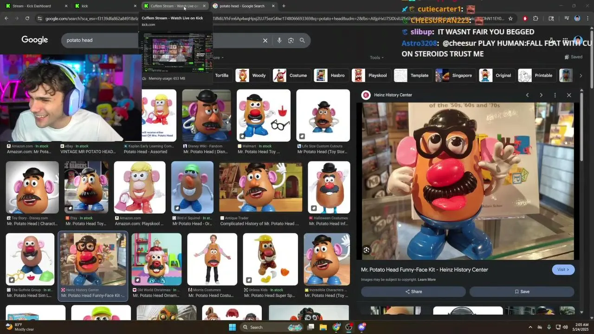Viewport: 594px width, 334px height.
Task: Open the Life Size Custom Cutouts thumbnail
Action: (323, 116)
